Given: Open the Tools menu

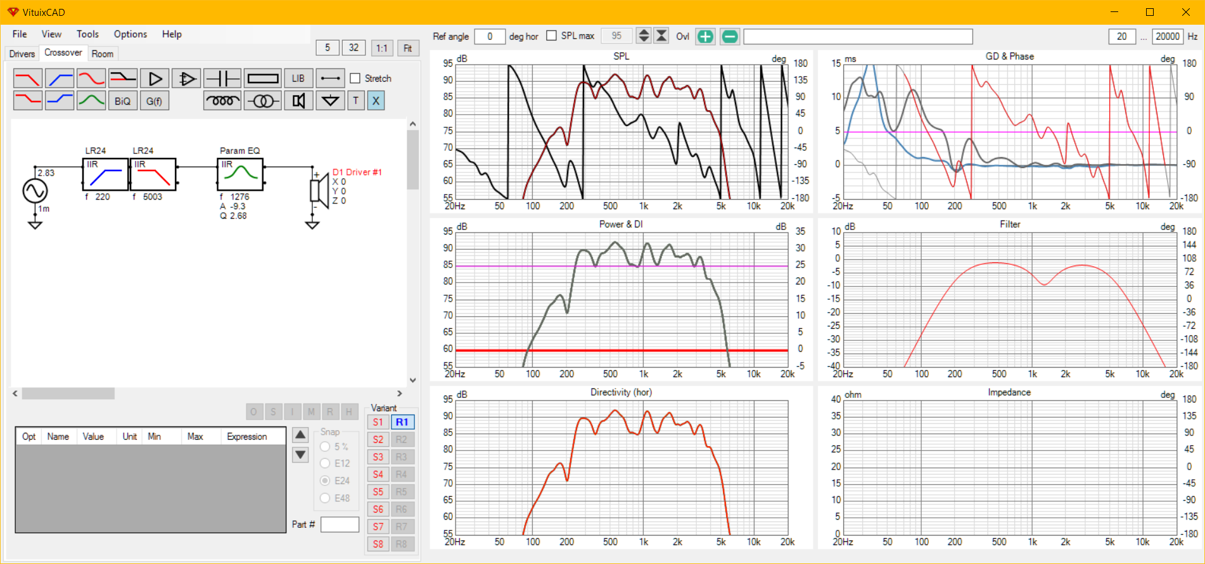Looking at the screenshot, I should (87, 34).
